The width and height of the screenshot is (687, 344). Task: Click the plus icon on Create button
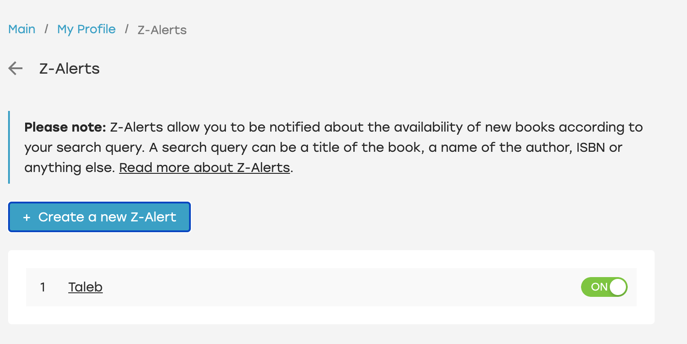(26, 217)
